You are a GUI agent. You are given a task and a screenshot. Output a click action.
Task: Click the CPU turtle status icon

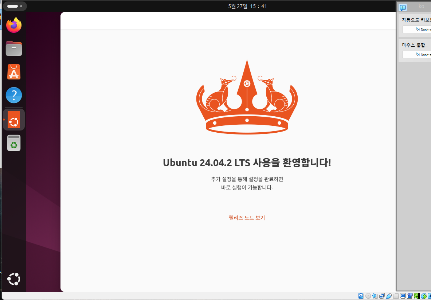[x=417, y=296]
